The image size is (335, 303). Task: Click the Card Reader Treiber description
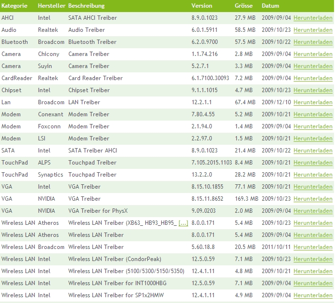[95, 78]
